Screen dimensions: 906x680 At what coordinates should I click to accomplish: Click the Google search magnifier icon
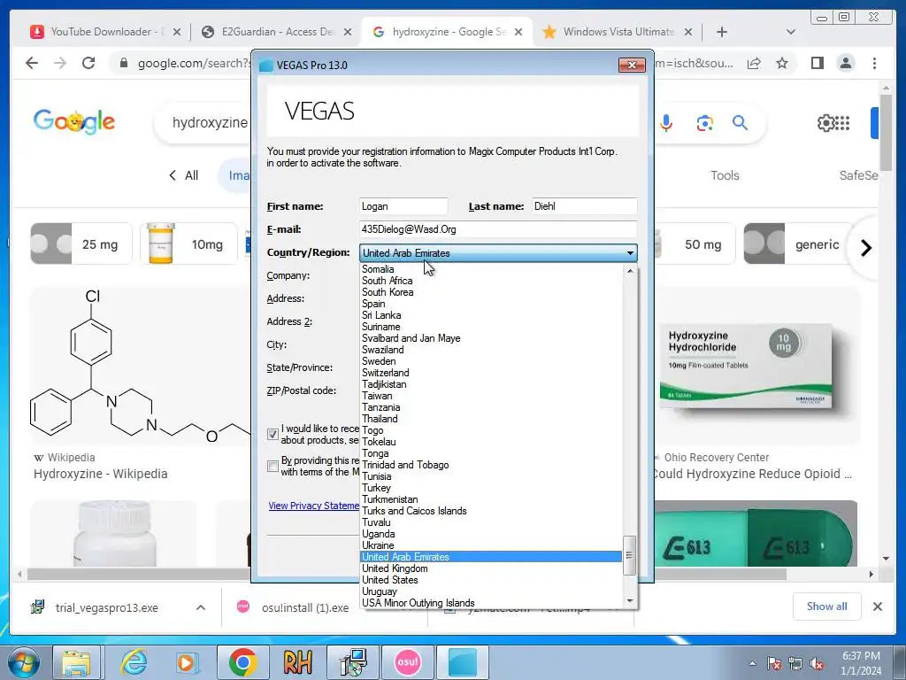(x=741, y=122)
